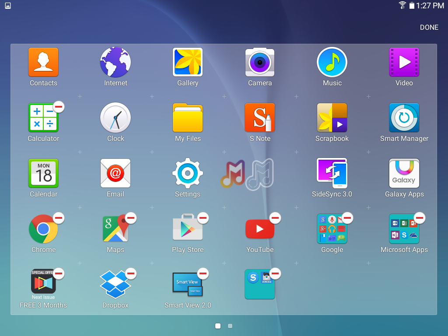The image size is (448, 336).
Task: Select the colored Milk music icon being dragged
Action: 233,174
